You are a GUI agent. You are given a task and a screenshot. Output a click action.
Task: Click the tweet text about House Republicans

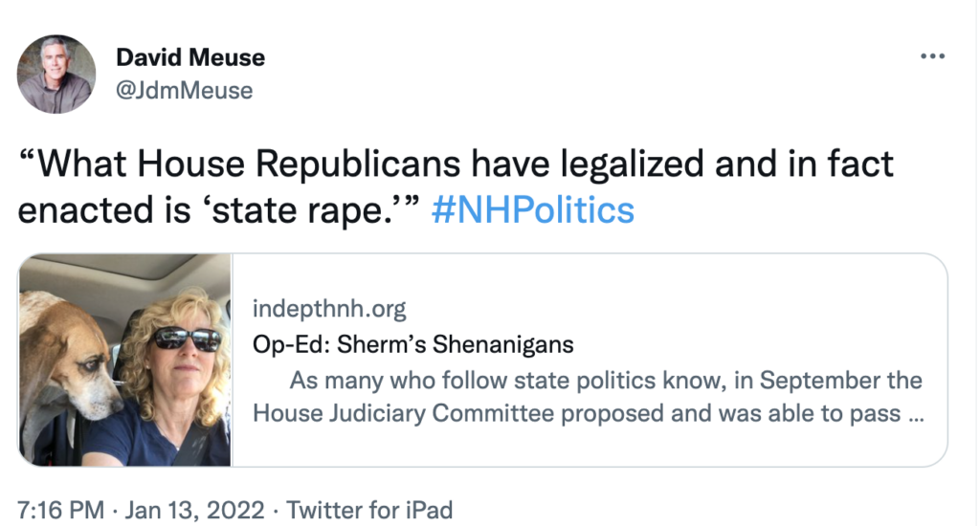[456, 186]
